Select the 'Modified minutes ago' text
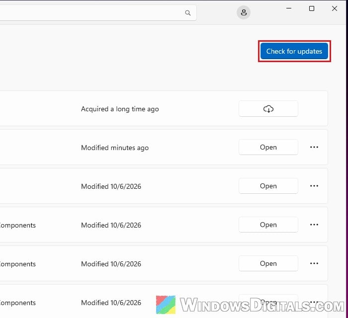 coord(115,148)
